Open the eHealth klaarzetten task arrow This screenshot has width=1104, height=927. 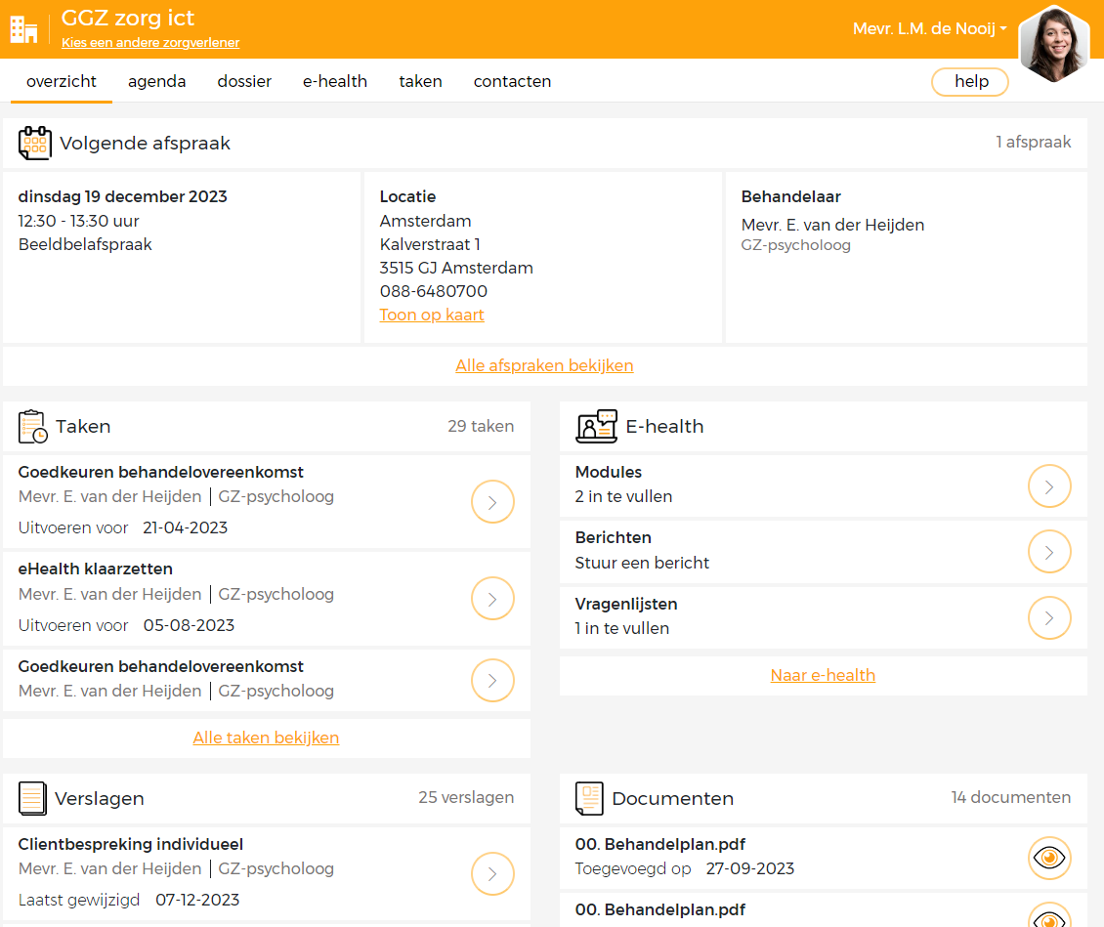(492, 599)
